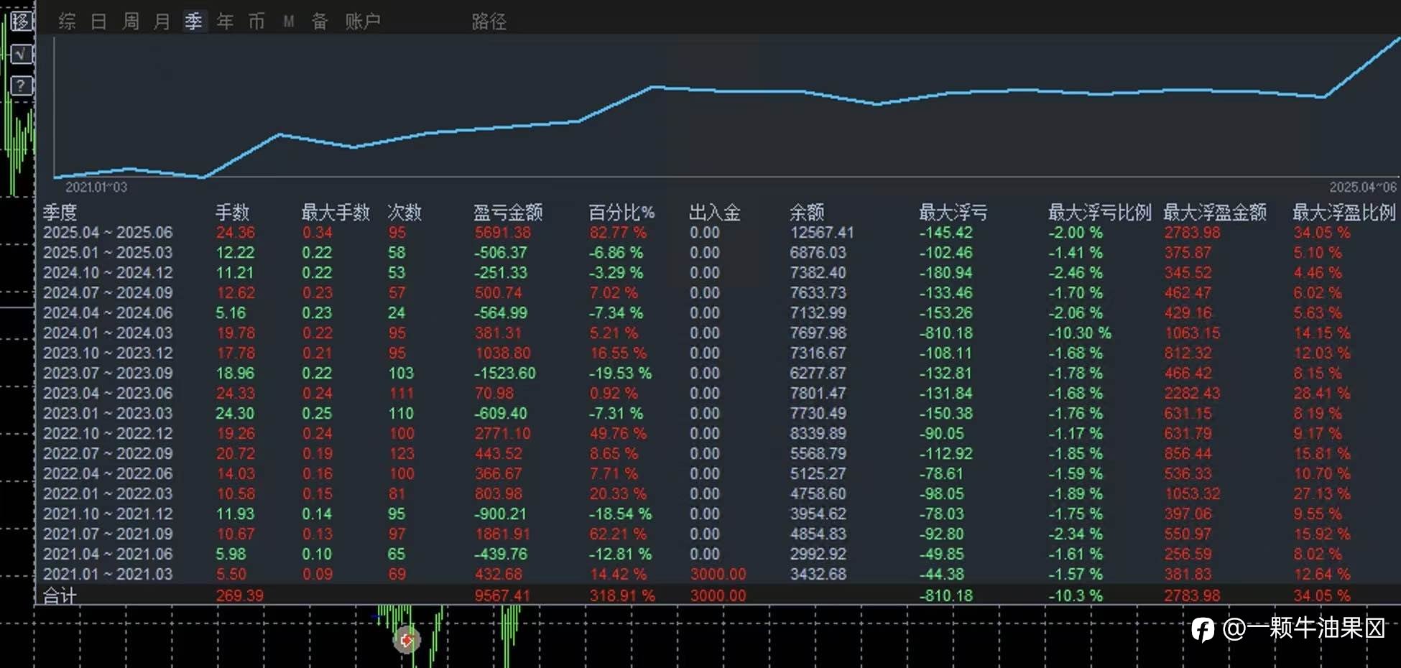Click the 百分比% column header
This screenshot has height=668, width=1401.
(621, 212)
